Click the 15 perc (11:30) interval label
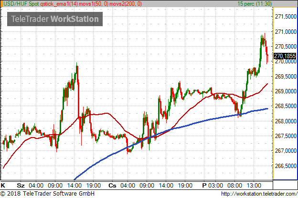The width and height of the screenshot is (298, 198). tap(255, 4)
